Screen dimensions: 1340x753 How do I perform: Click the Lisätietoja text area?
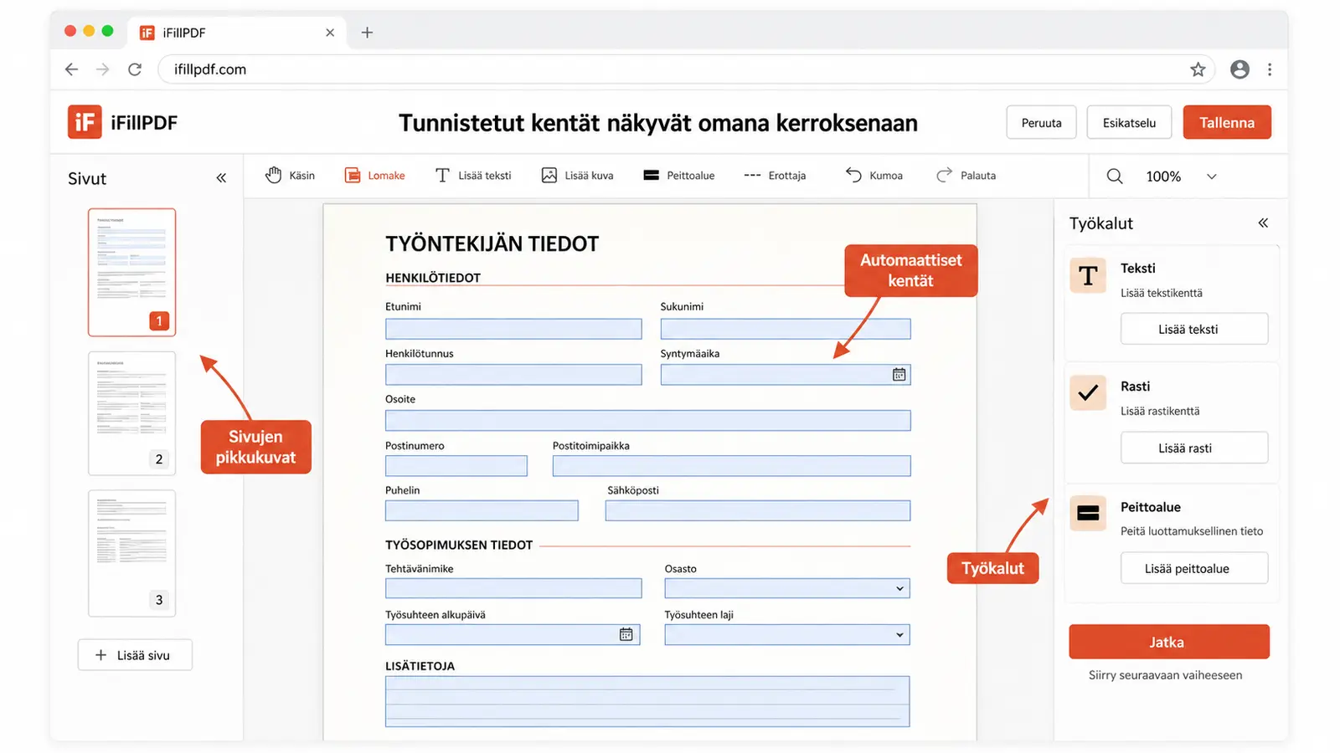[x=647, y=701]
